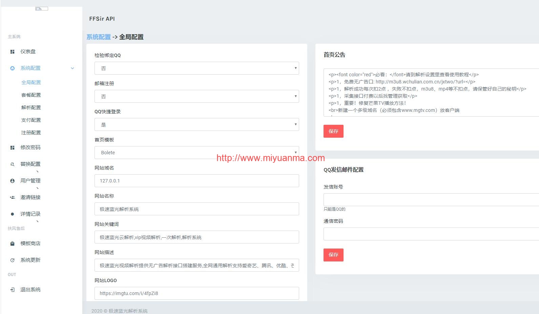Click the 替换配置 sidebar icon
The height and width of the screenshot is (314, 539).
(x=13, y=164)
